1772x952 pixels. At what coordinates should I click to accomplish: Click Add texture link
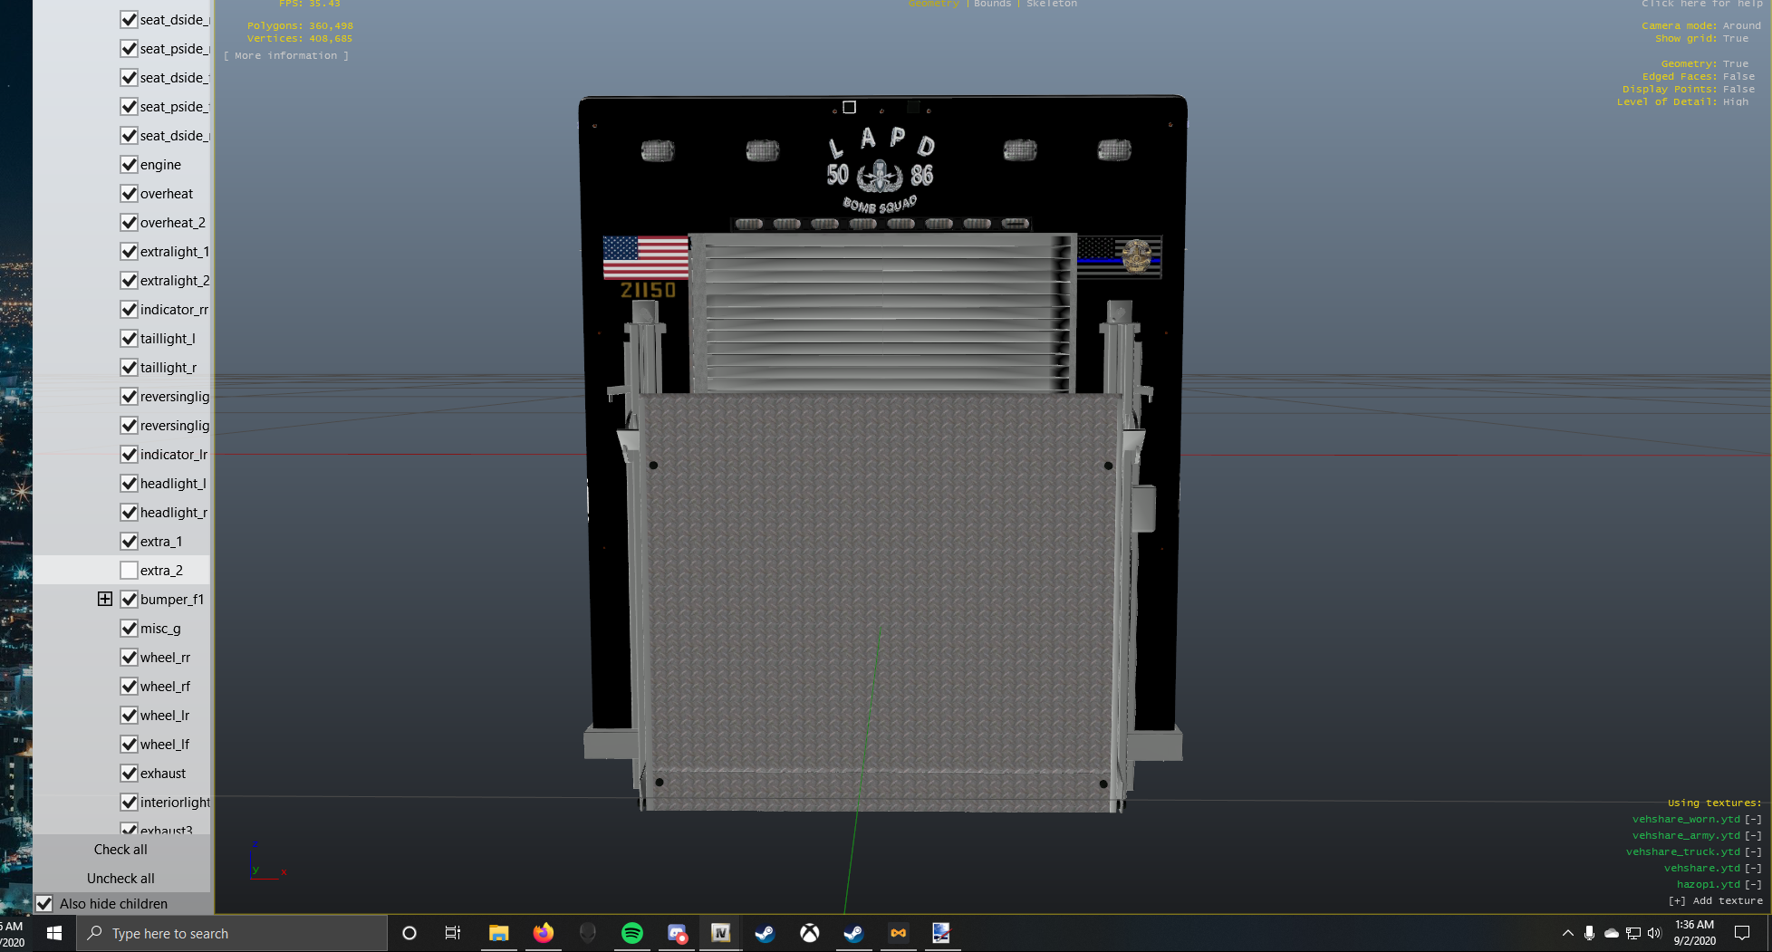[x=1715, y=900]
